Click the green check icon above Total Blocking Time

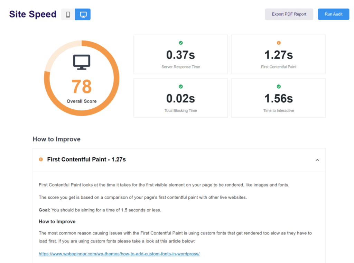[x=180, y=86]
